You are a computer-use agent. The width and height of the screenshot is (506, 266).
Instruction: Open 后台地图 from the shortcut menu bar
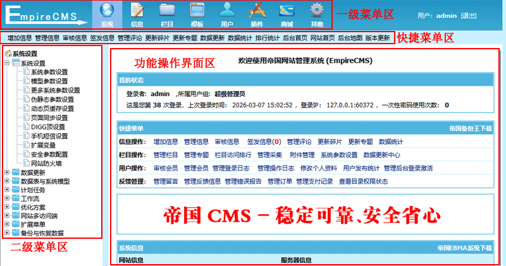click(350, 38)
